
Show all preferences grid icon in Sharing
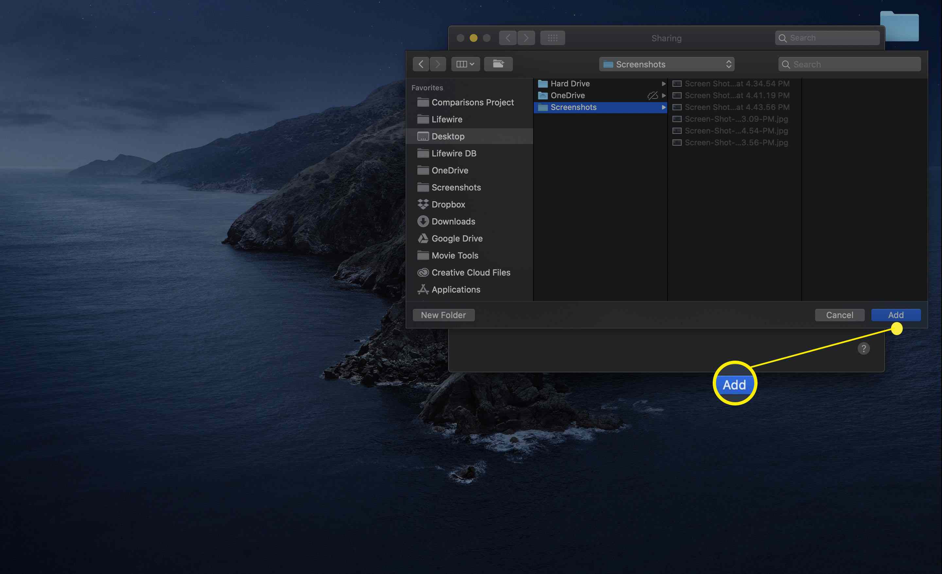[552, 38]
